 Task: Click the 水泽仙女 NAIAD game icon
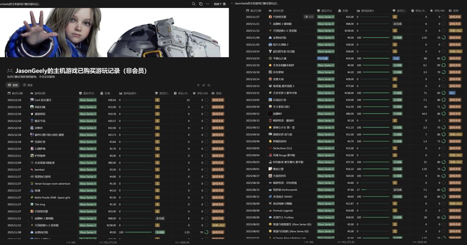[270, 197]
